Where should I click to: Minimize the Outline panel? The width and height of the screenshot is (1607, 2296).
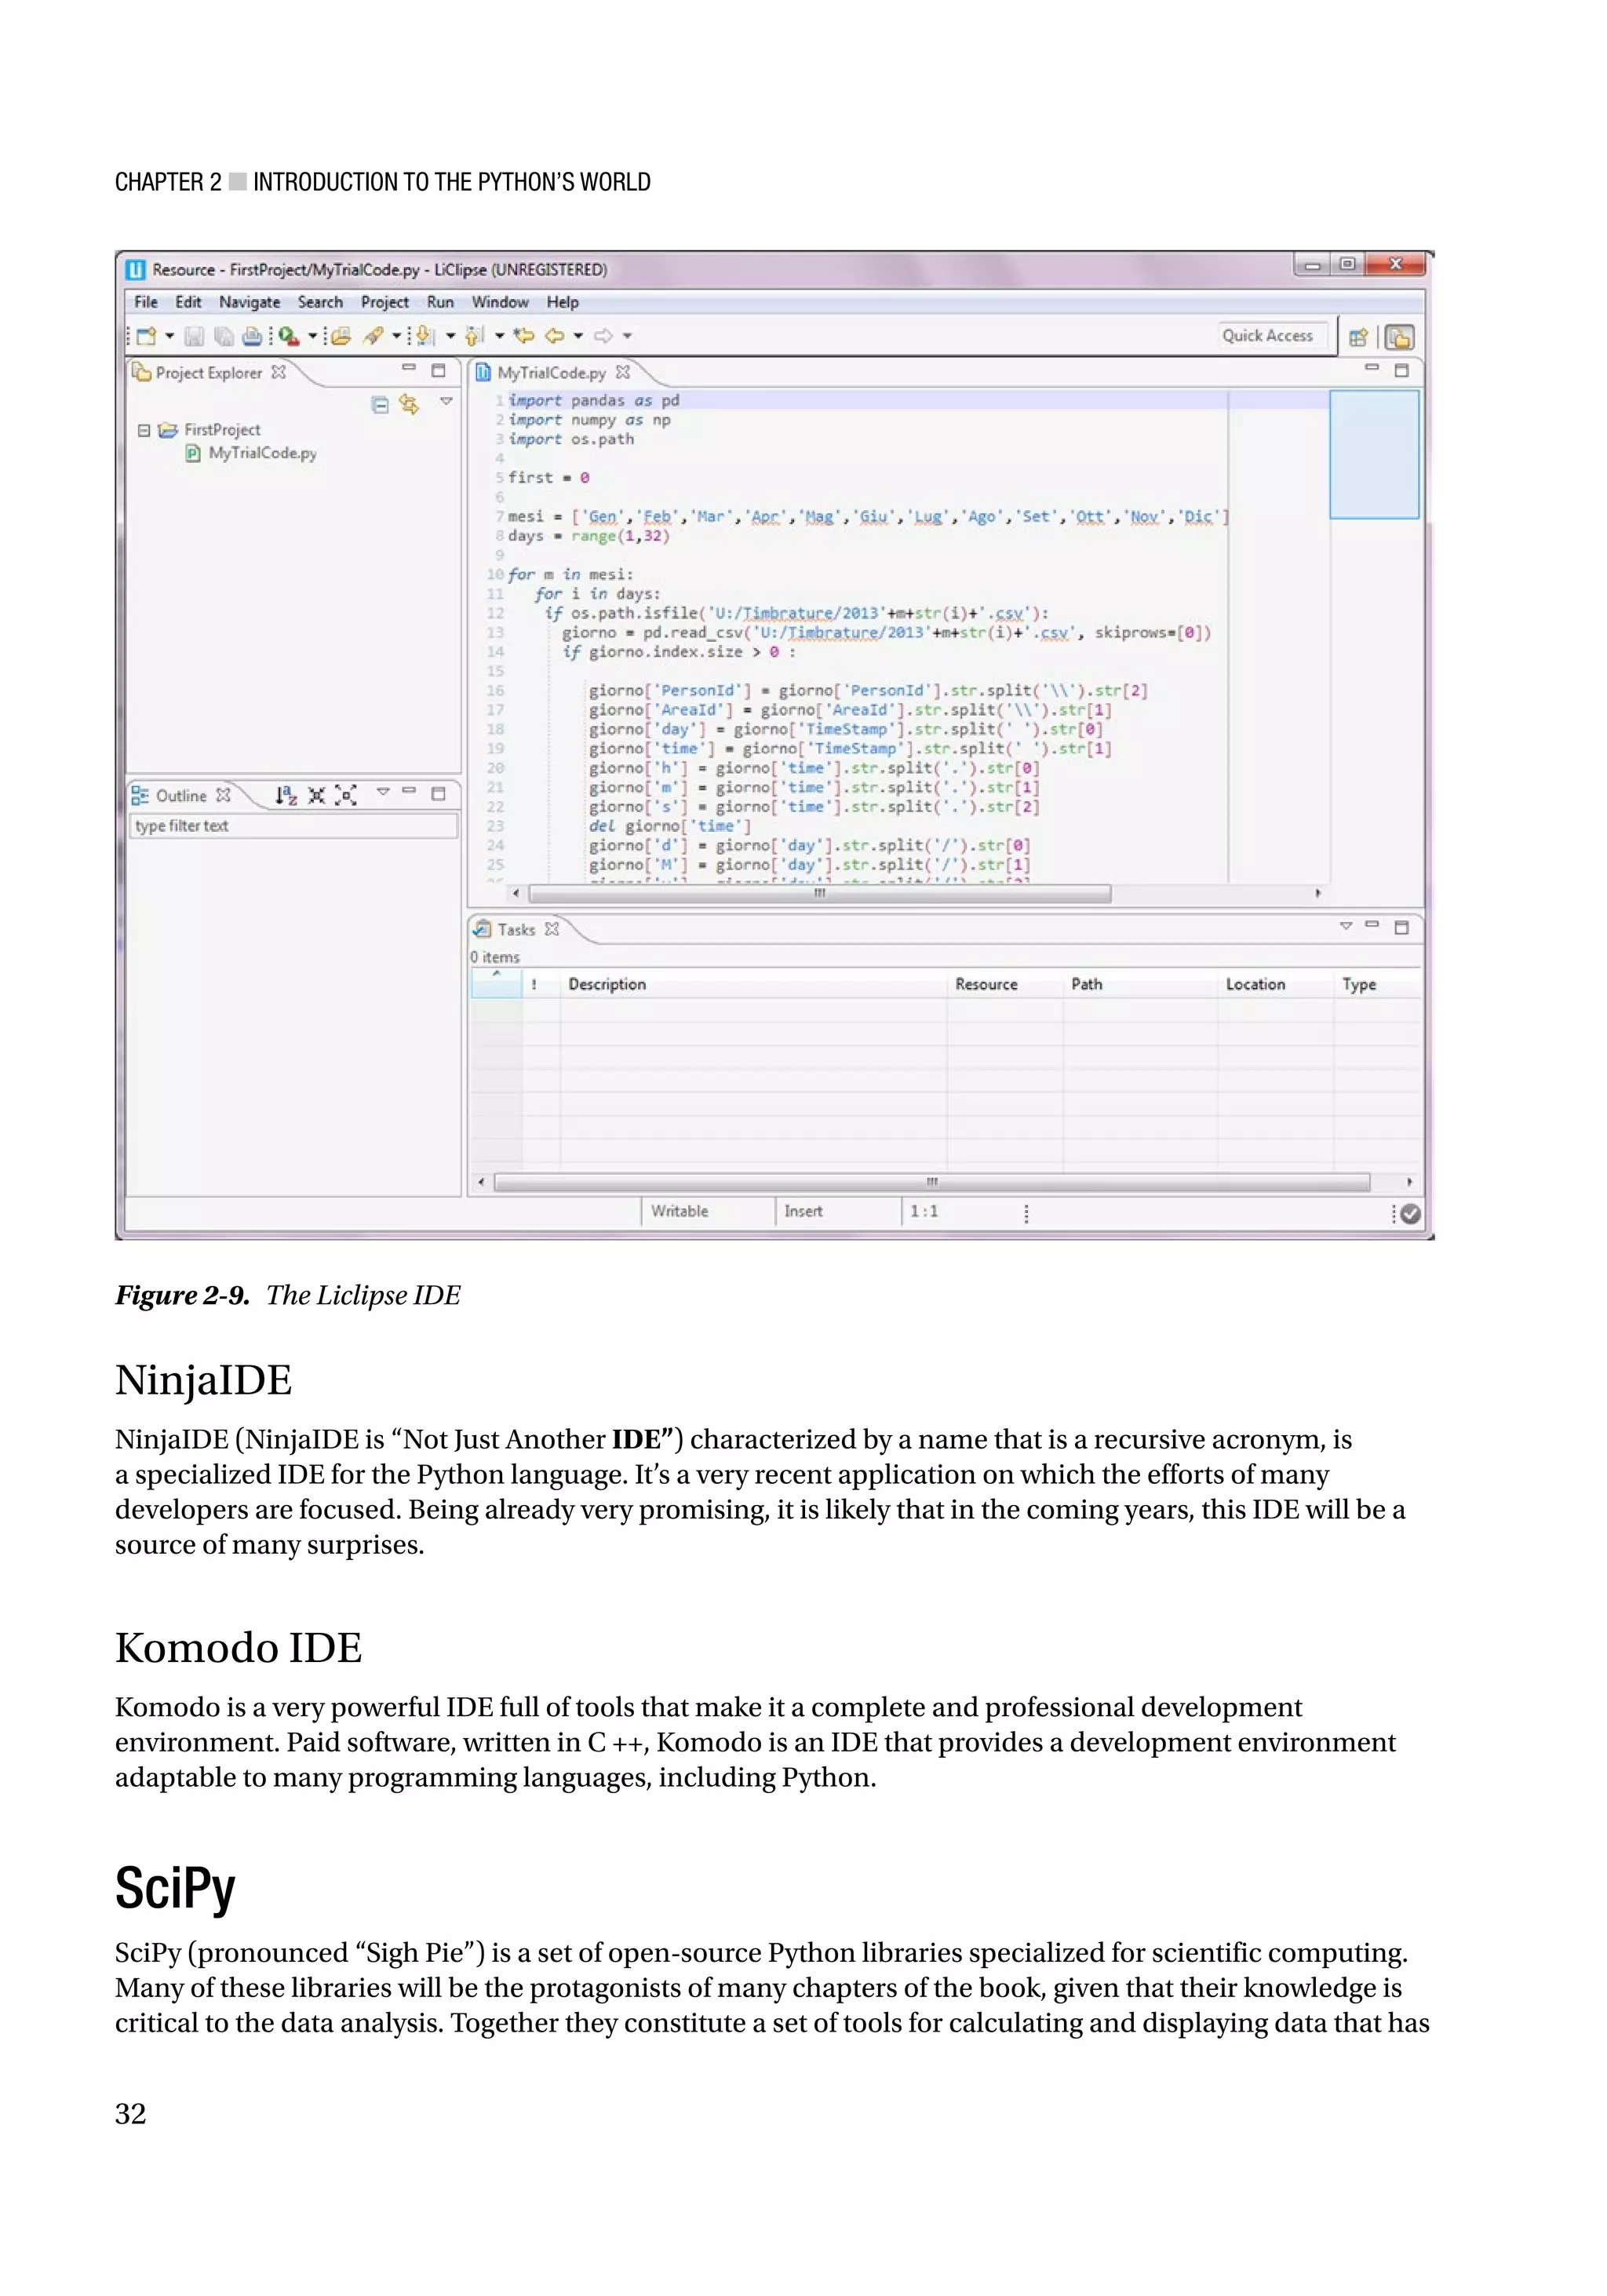pos(409,791)
